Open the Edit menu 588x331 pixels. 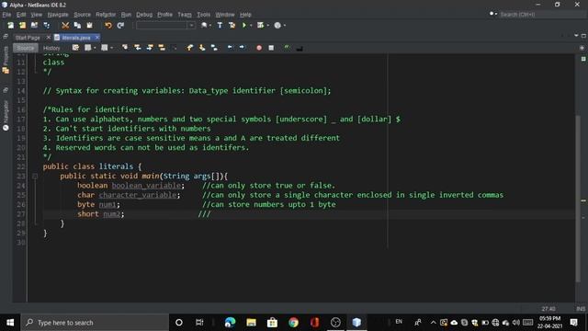click(21, 15)
